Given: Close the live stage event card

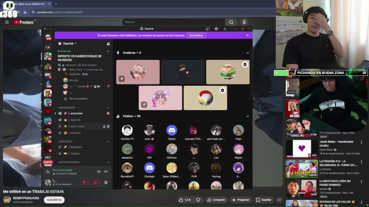Looking at the screenshot, I should click(x=108, y=51).
